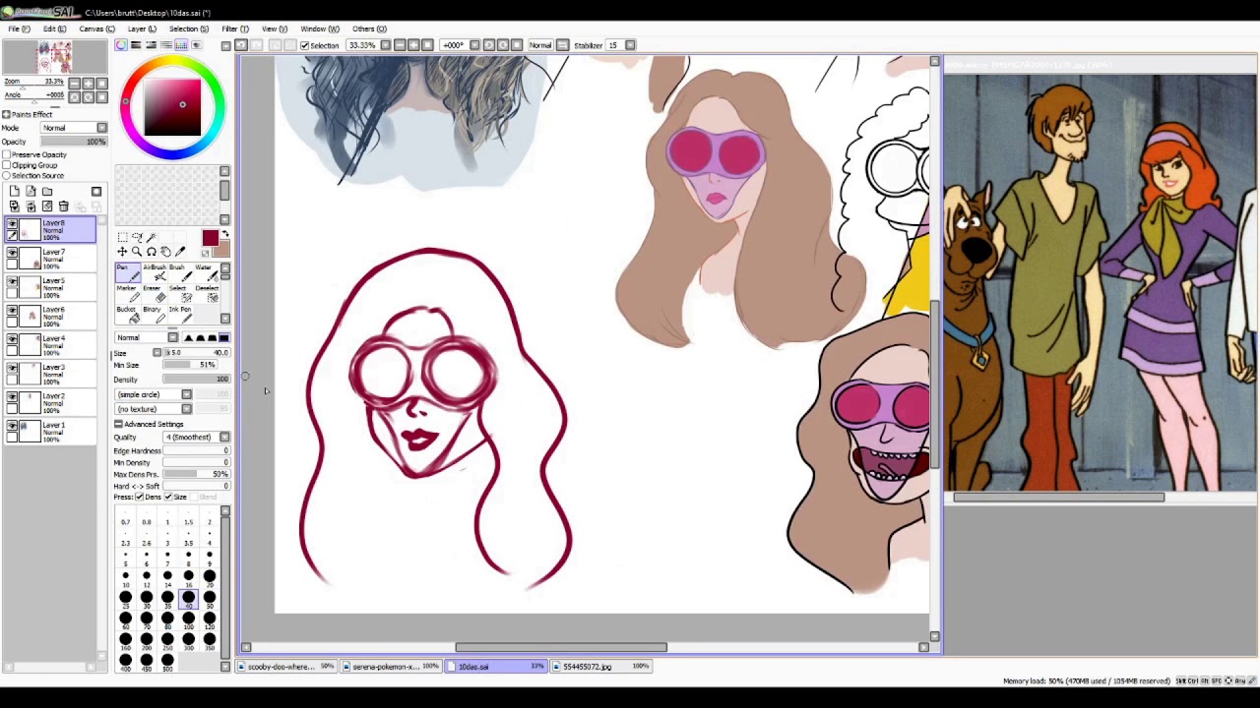Toggle visibility of Layer5
Image resolution: width=1260 pixels, height=708 pixels.
tap(13, 281)
